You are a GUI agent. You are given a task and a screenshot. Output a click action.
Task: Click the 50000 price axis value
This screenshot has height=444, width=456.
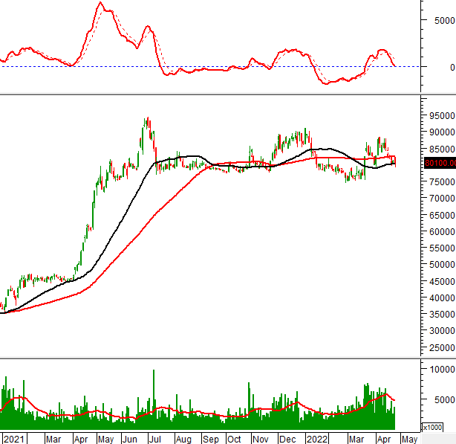(442, 265)
